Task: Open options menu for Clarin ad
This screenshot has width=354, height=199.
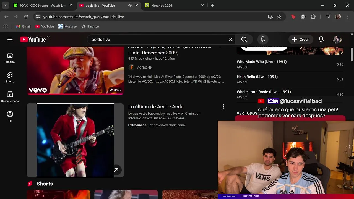Action: [223, 106]
